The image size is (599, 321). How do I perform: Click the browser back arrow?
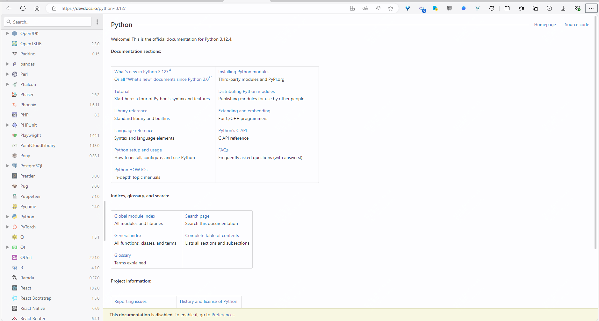click(x=9, y=8)
